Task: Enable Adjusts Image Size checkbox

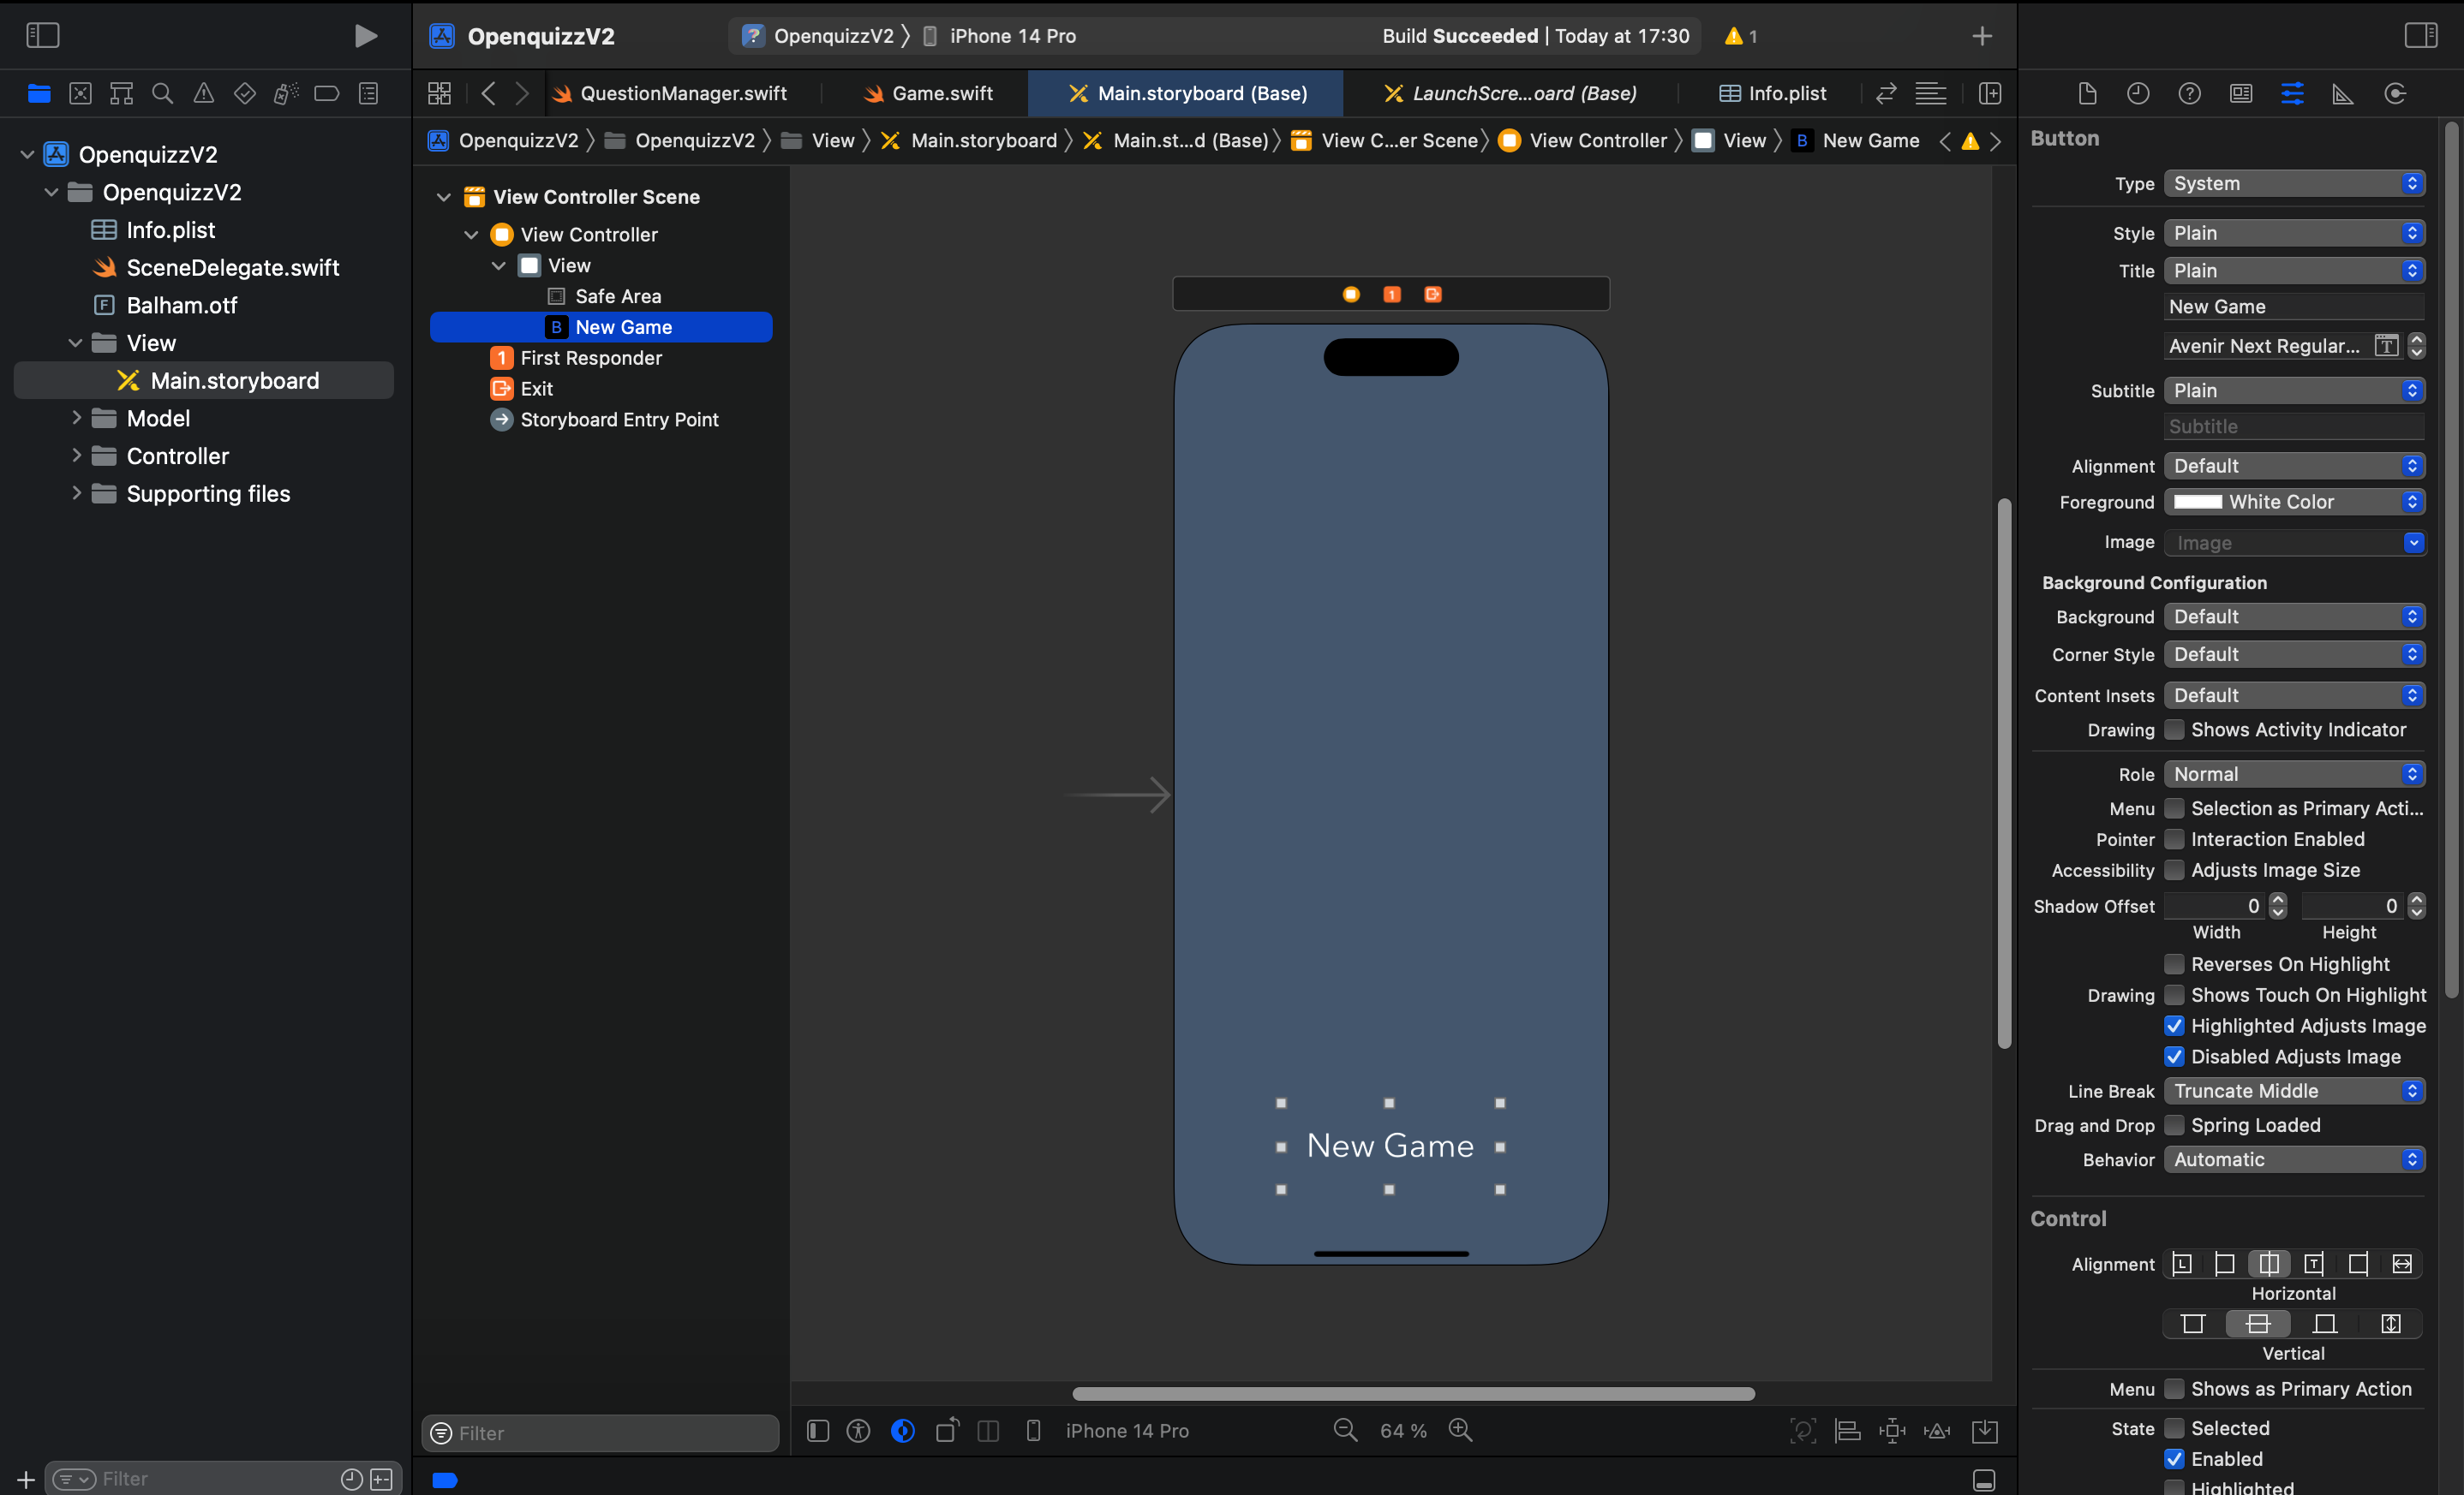Action: [2174, 871]
